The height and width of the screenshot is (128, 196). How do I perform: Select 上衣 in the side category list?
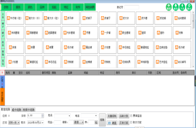[x=3, y=16]
